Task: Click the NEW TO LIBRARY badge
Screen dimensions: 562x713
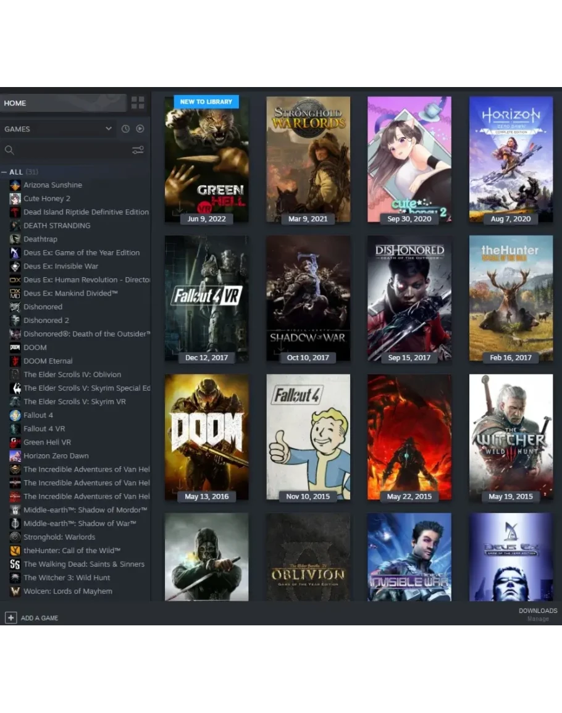Action: tap(206, 102)
